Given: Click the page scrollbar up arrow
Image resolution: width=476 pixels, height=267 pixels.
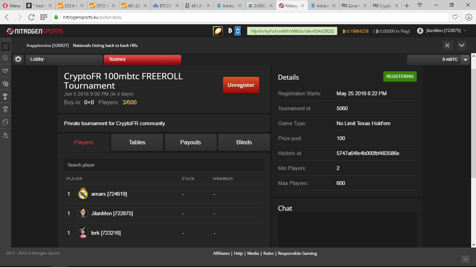Looking at the screenshot, I should coord(473,56).
